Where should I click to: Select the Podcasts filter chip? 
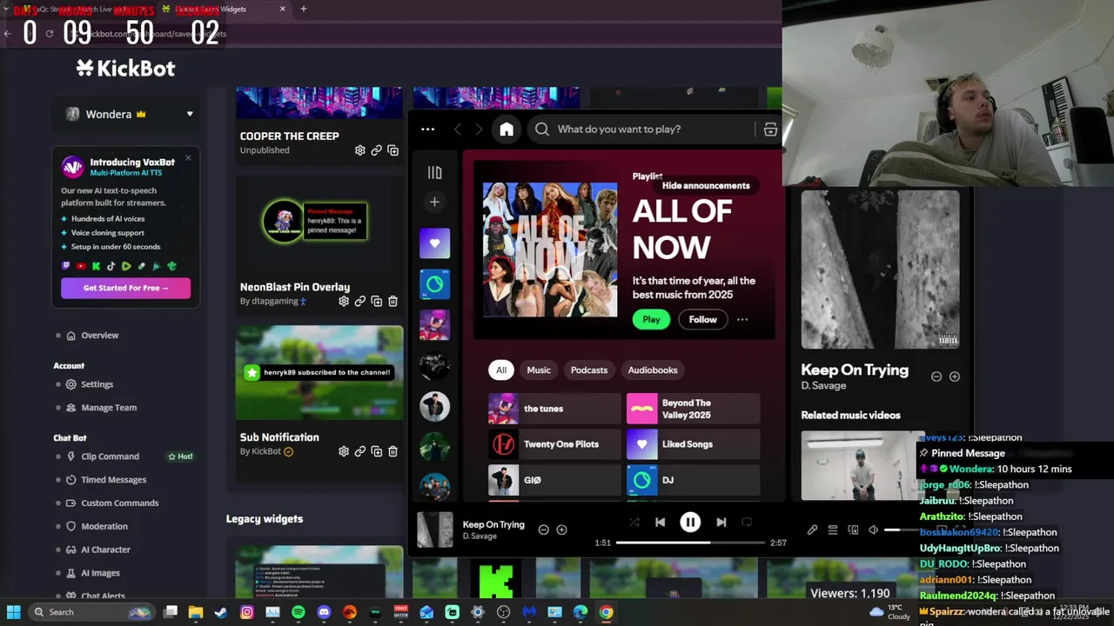589,370
